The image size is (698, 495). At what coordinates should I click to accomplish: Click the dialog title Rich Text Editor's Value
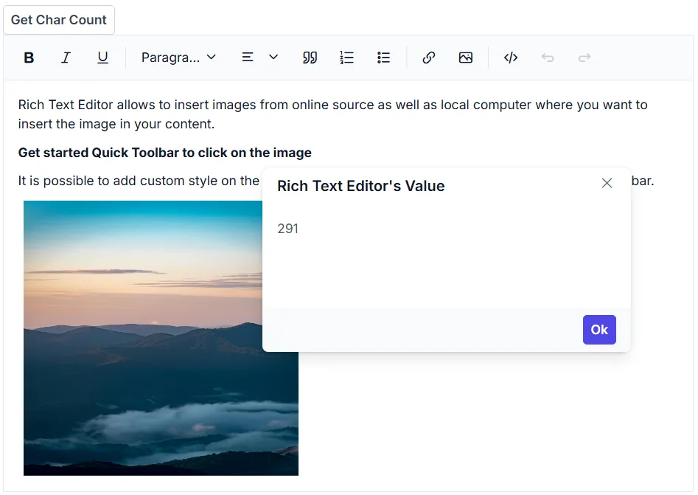click(361, 186)
